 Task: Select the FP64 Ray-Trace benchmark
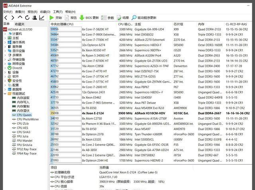pos(24,153)
